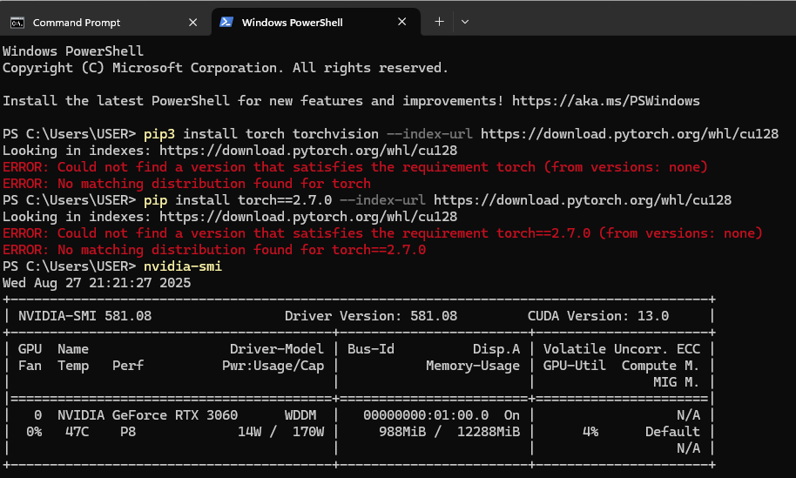Click the 4% GPU-Util value
This screenshot has width=796, height=478.
point(589,432)
